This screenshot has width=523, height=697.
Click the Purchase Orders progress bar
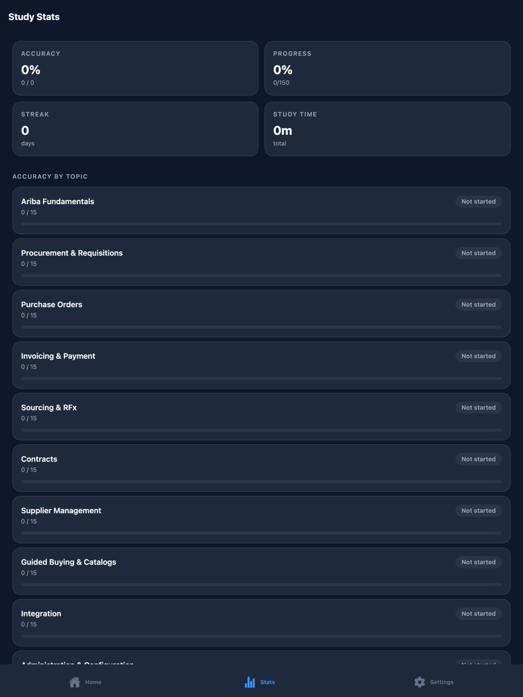click(261, 327)
